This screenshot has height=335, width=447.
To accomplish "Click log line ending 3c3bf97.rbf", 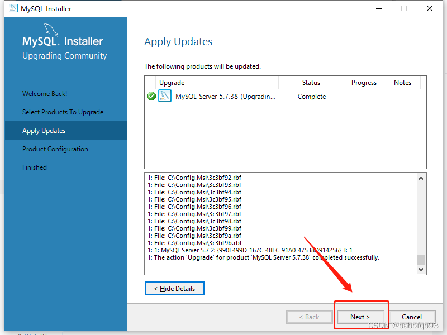I will pos(194,214).
